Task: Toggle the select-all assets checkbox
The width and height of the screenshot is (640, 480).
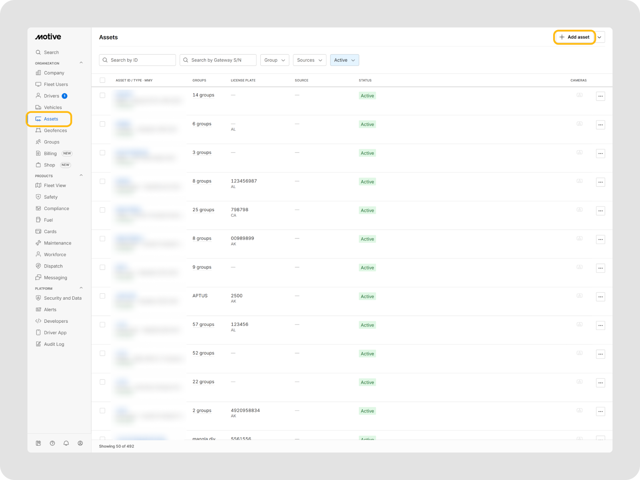Action: click(x=102, y=80)
